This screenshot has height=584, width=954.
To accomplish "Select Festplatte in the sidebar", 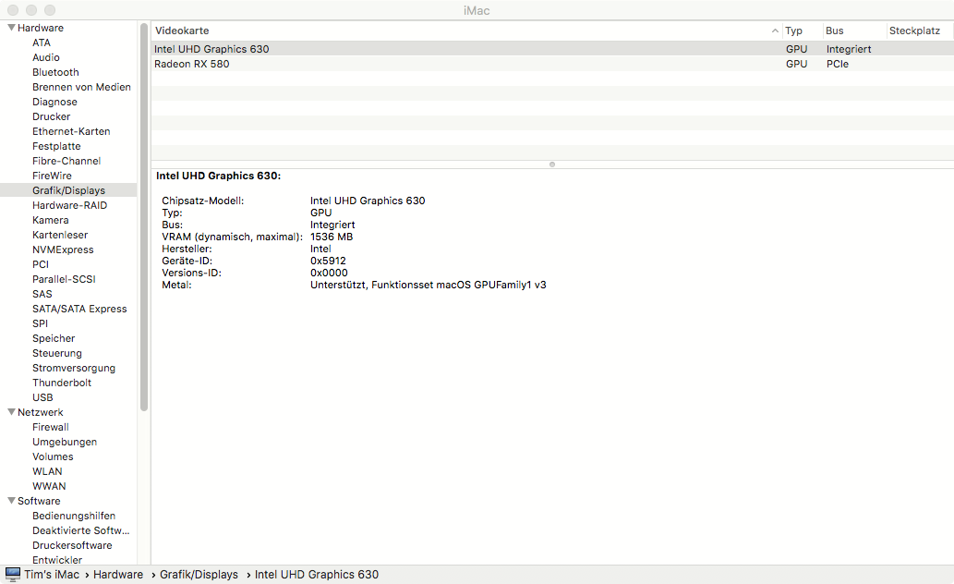I will tap(56, 146).
